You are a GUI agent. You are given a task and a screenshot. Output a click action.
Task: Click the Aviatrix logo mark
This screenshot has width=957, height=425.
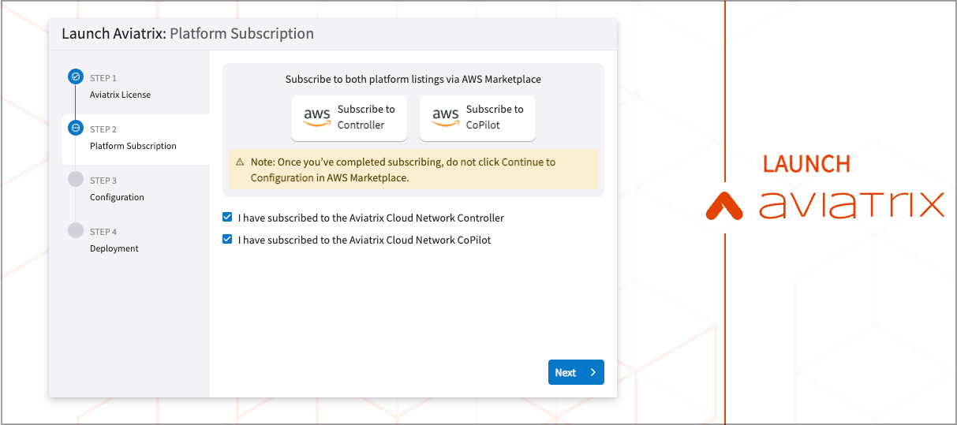[725, 205]
